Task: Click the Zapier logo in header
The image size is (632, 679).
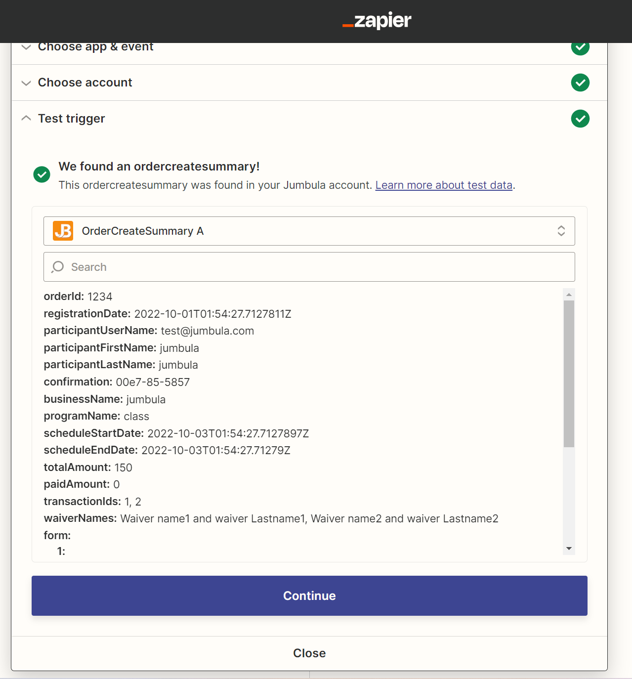Action: [x=377, y=20]
